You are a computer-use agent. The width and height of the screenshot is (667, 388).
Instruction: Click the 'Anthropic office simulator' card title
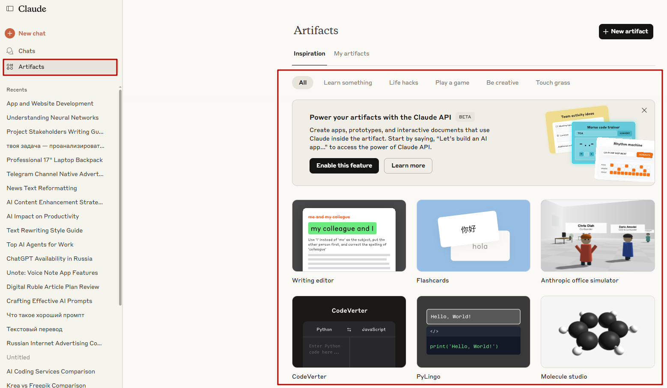pos(580,280)
